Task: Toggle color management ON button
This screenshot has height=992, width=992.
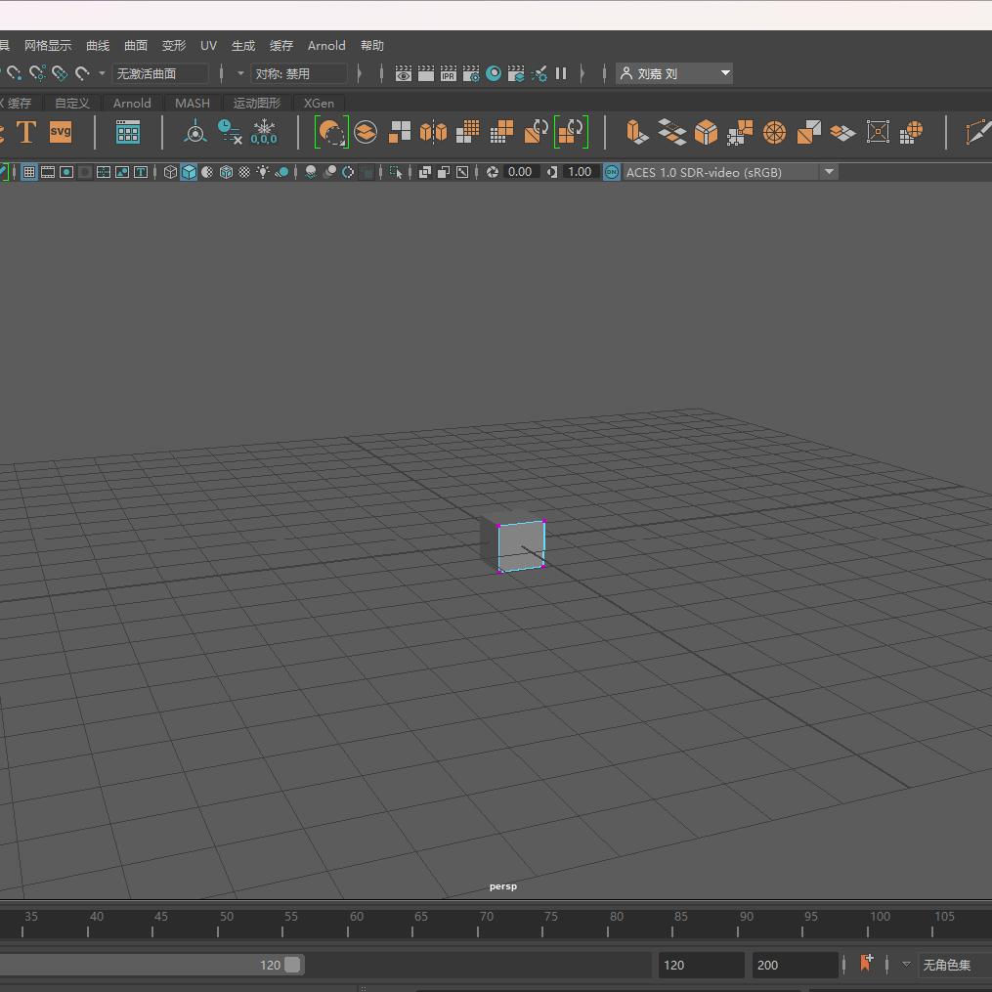Action: click(x=611, y=172)
